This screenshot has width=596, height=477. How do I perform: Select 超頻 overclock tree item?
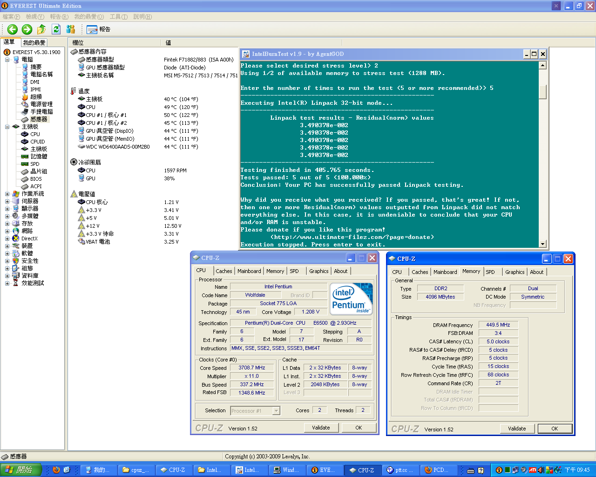click(36, 97)
